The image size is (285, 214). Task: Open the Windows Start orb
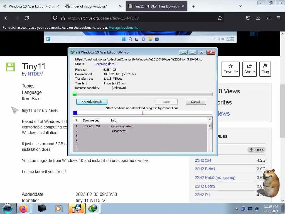pyautogui.click(x=8, y=208)
